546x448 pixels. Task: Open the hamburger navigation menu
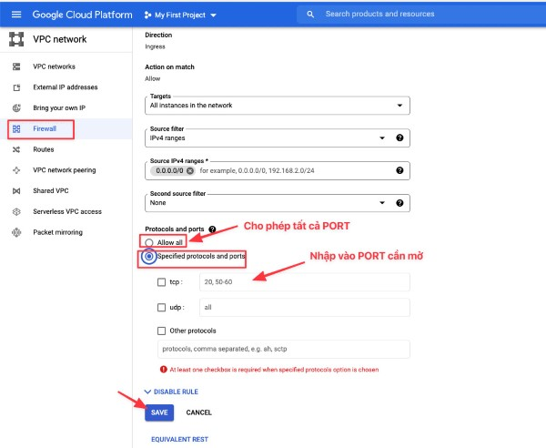(x=15, y=15)
